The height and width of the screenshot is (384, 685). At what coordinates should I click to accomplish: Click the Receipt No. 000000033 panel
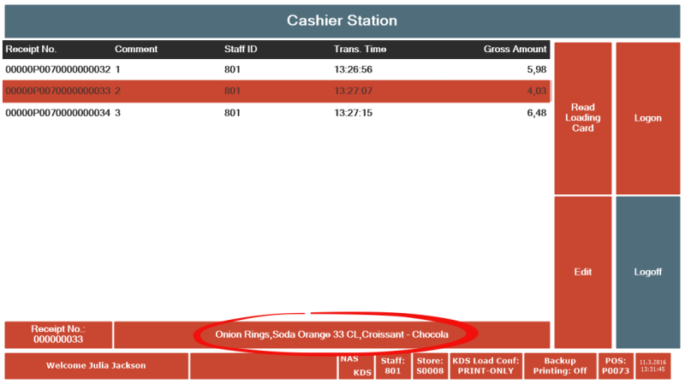pyautogui.click(x=58, y=334)
